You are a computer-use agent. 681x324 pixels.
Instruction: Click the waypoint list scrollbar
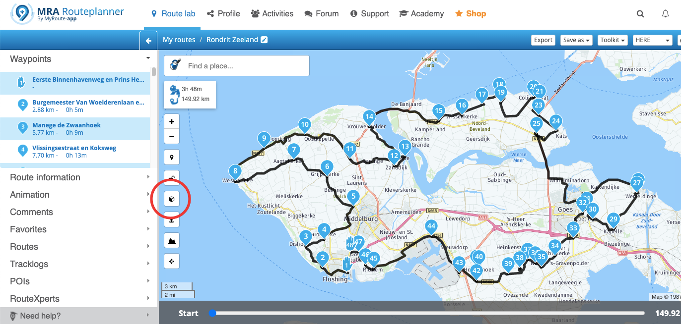point(154,72)
